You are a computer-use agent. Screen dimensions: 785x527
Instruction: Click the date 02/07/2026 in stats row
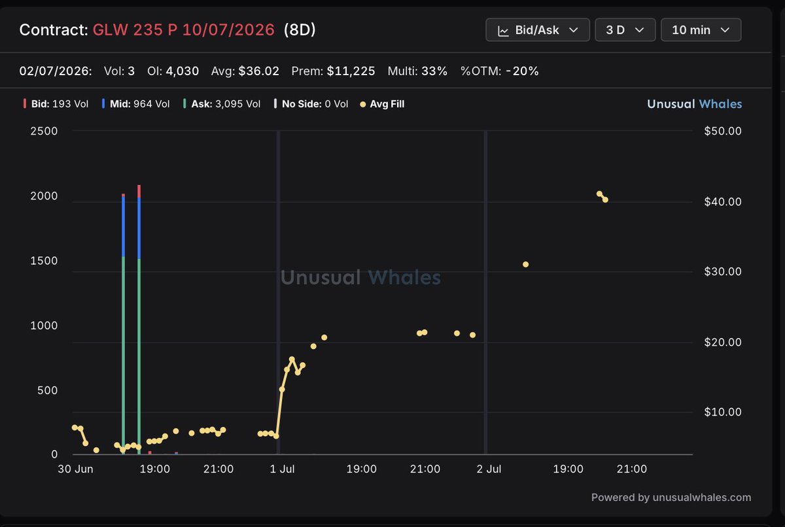[x=56, y=71]
